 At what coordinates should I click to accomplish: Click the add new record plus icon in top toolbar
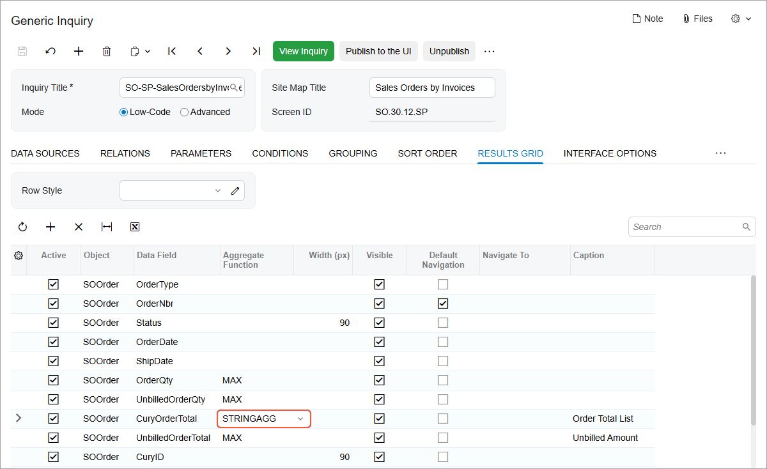pyautogui.click(x=79, y=51)
